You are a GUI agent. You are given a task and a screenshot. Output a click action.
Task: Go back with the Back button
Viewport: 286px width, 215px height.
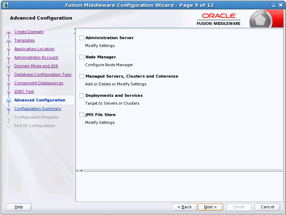[x=184, y=207]
